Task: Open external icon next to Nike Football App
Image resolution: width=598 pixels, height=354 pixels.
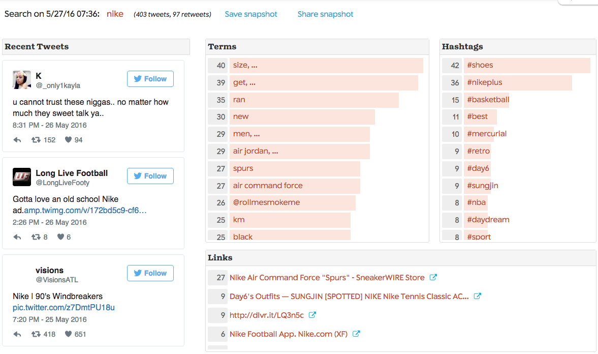Action: click(x=356, y=333)
